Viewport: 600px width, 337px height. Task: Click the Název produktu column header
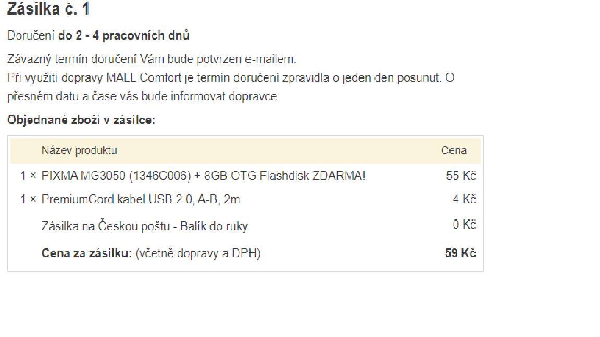tap(79, 150)
